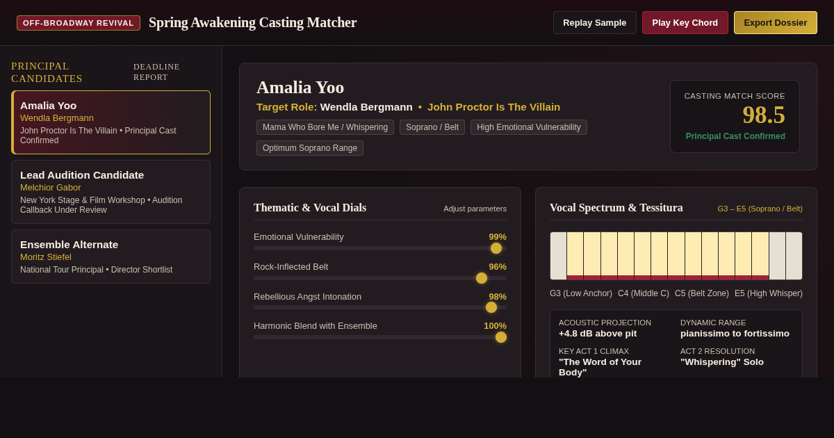834x438 pixels.
Task: Click the Vocal Spectrum & Tessitura heading
Action: [x=616, y=208]
